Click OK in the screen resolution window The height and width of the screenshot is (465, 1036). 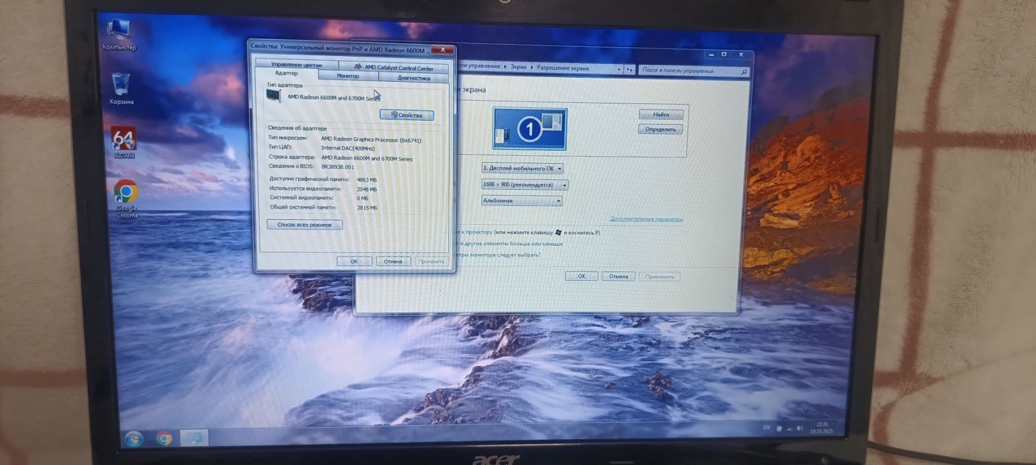point(582,276)
